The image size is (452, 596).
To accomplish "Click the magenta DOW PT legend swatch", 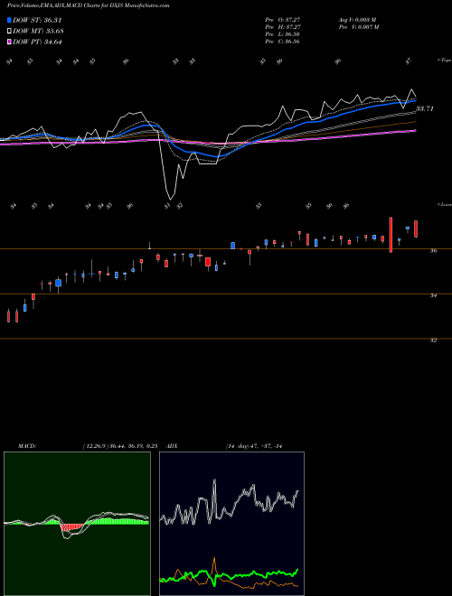I will tap(10, 42).
